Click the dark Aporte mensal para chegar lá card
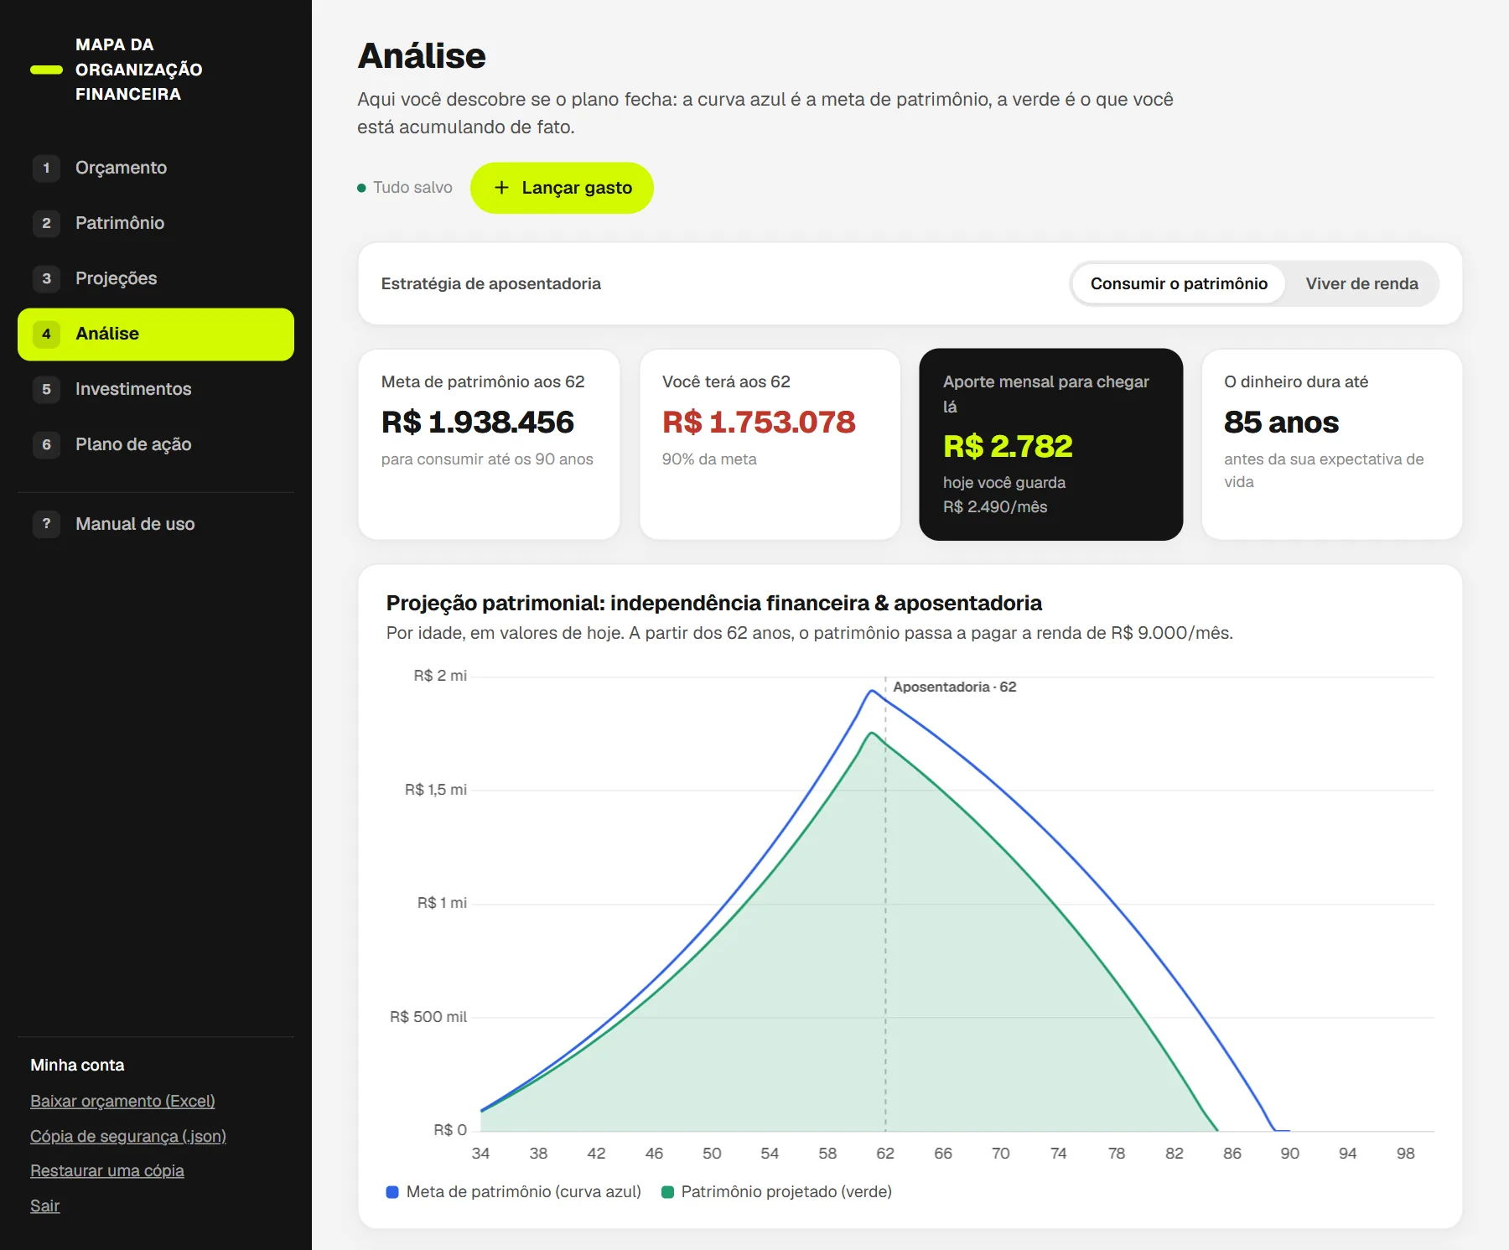 click(1051, 444)
